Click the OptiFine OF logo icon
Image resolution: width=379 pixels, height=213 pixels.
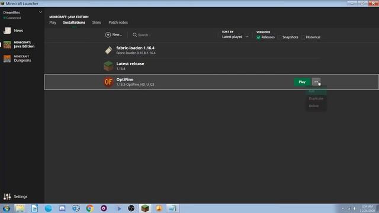[108, 82]
